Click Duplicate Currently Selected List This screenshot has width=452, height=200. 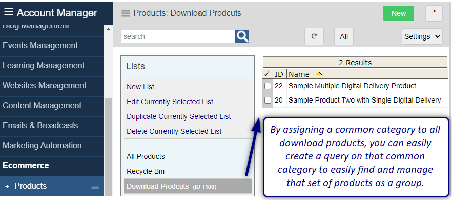point(179,116)
